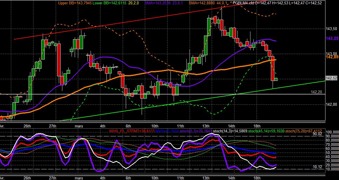Viewport: 339px width, 180px height.
Task: Click the Bollinger parameters 20,2,0 label
Action: coord(134,3)
